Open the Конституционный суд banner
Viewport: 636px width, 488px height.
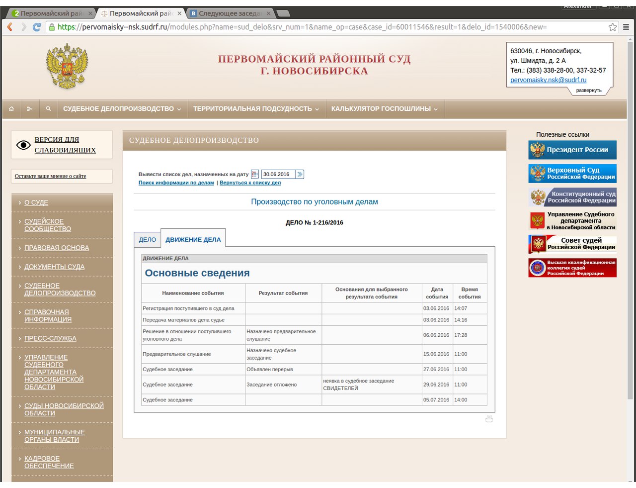click(x=572, y=197)
